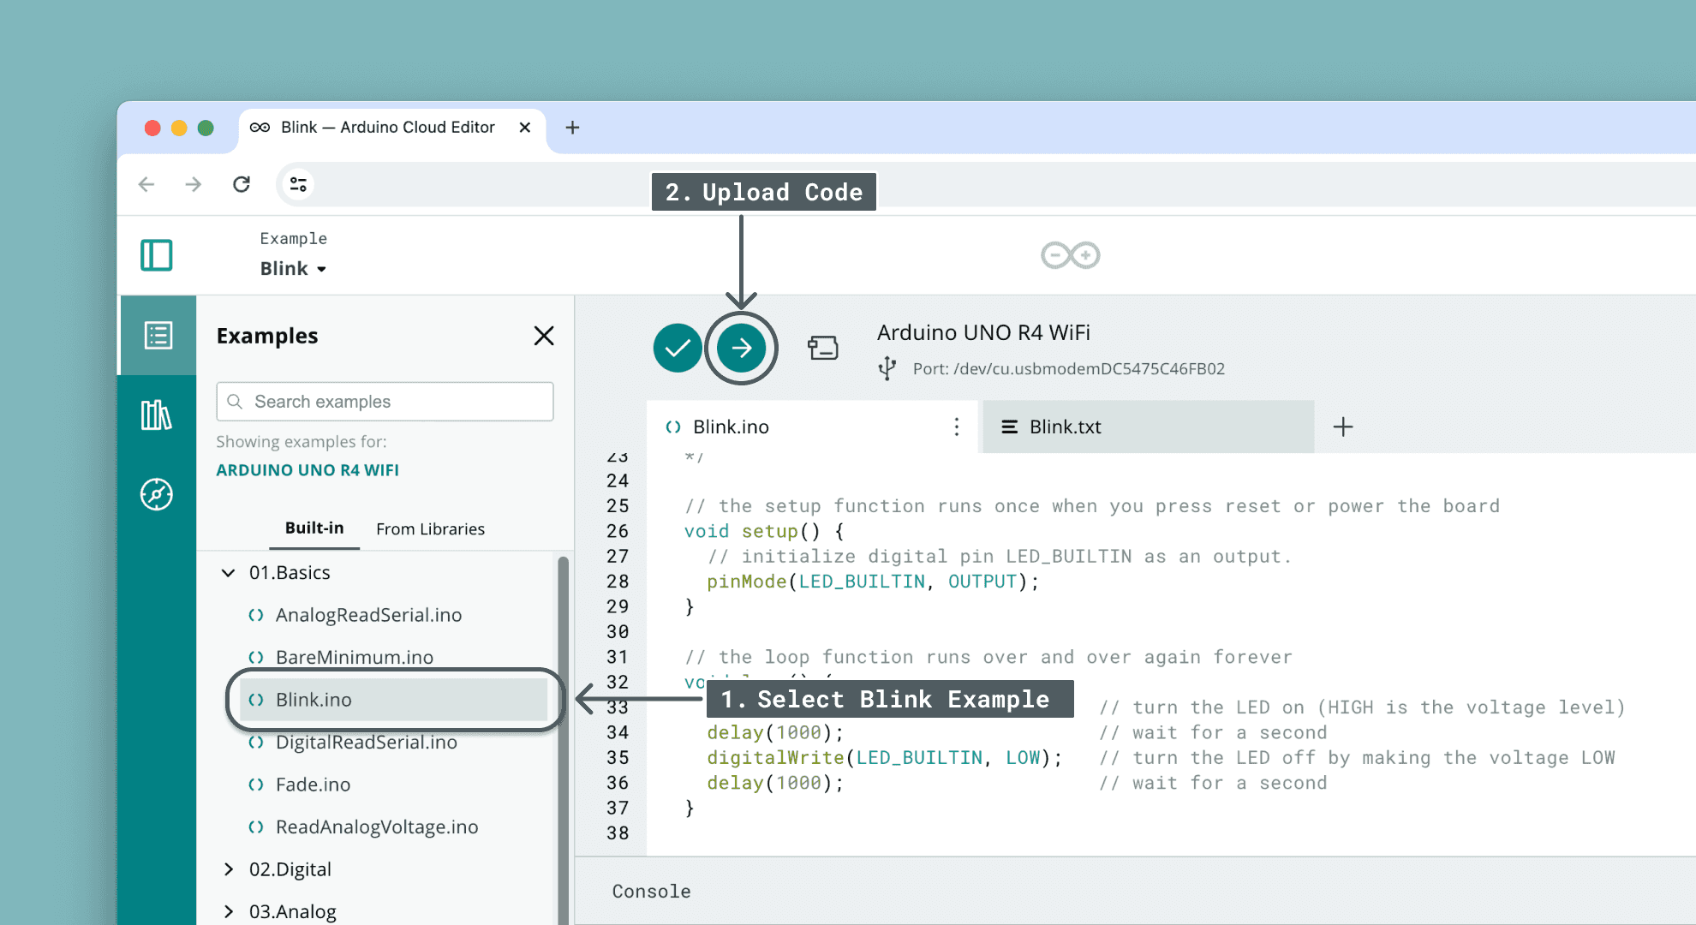Screen dimensions: 1696x925
Task: Add a new file tab
Action: [1342, 427]
